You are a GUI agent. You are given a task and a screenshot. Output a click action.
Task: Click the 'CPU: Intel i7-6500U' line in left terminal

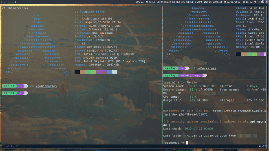pyautogui.click(x=105, y=54)
